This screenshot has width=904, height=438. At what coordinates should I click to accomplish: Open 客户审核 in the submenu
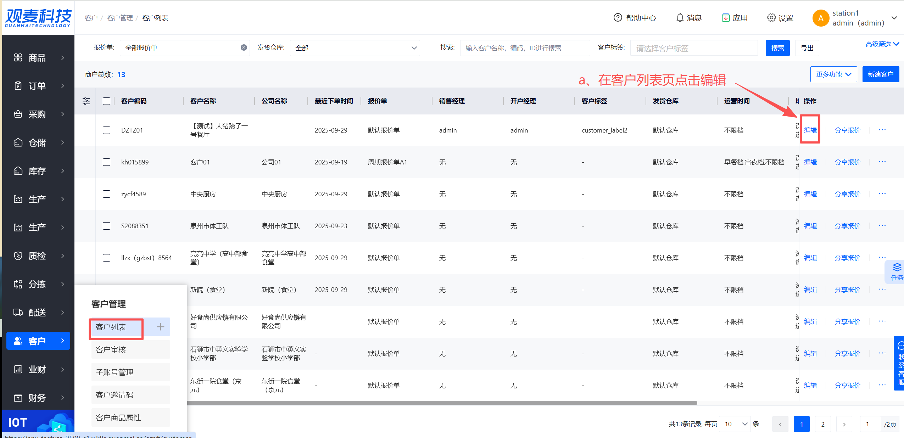[x=111, y=350]
